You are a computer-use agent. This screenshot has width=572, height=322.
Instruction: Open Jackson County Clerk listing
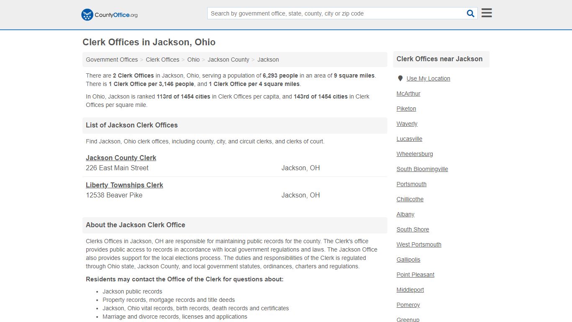121,158
